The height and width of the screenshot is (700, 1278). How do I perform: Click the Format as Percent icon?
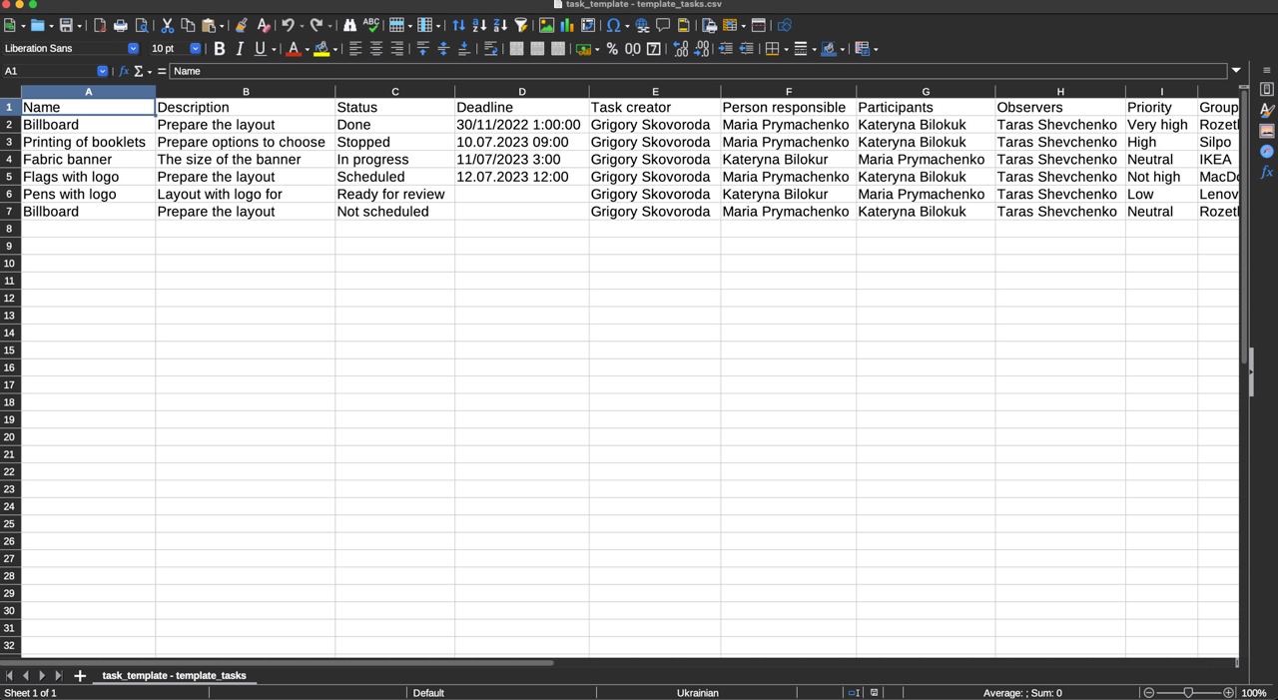612,49
